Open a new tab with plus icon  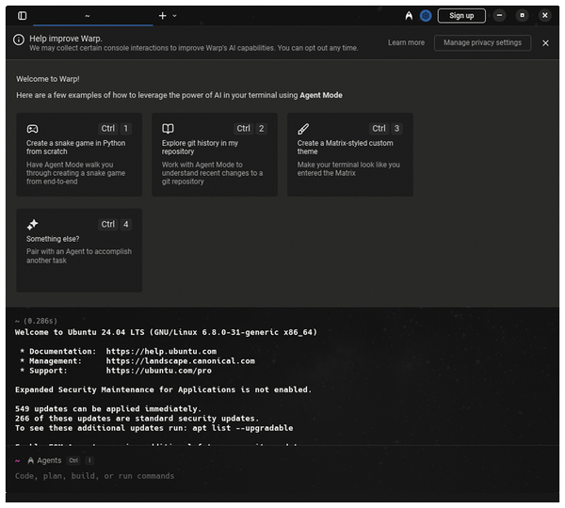click(x=163, y=15)
